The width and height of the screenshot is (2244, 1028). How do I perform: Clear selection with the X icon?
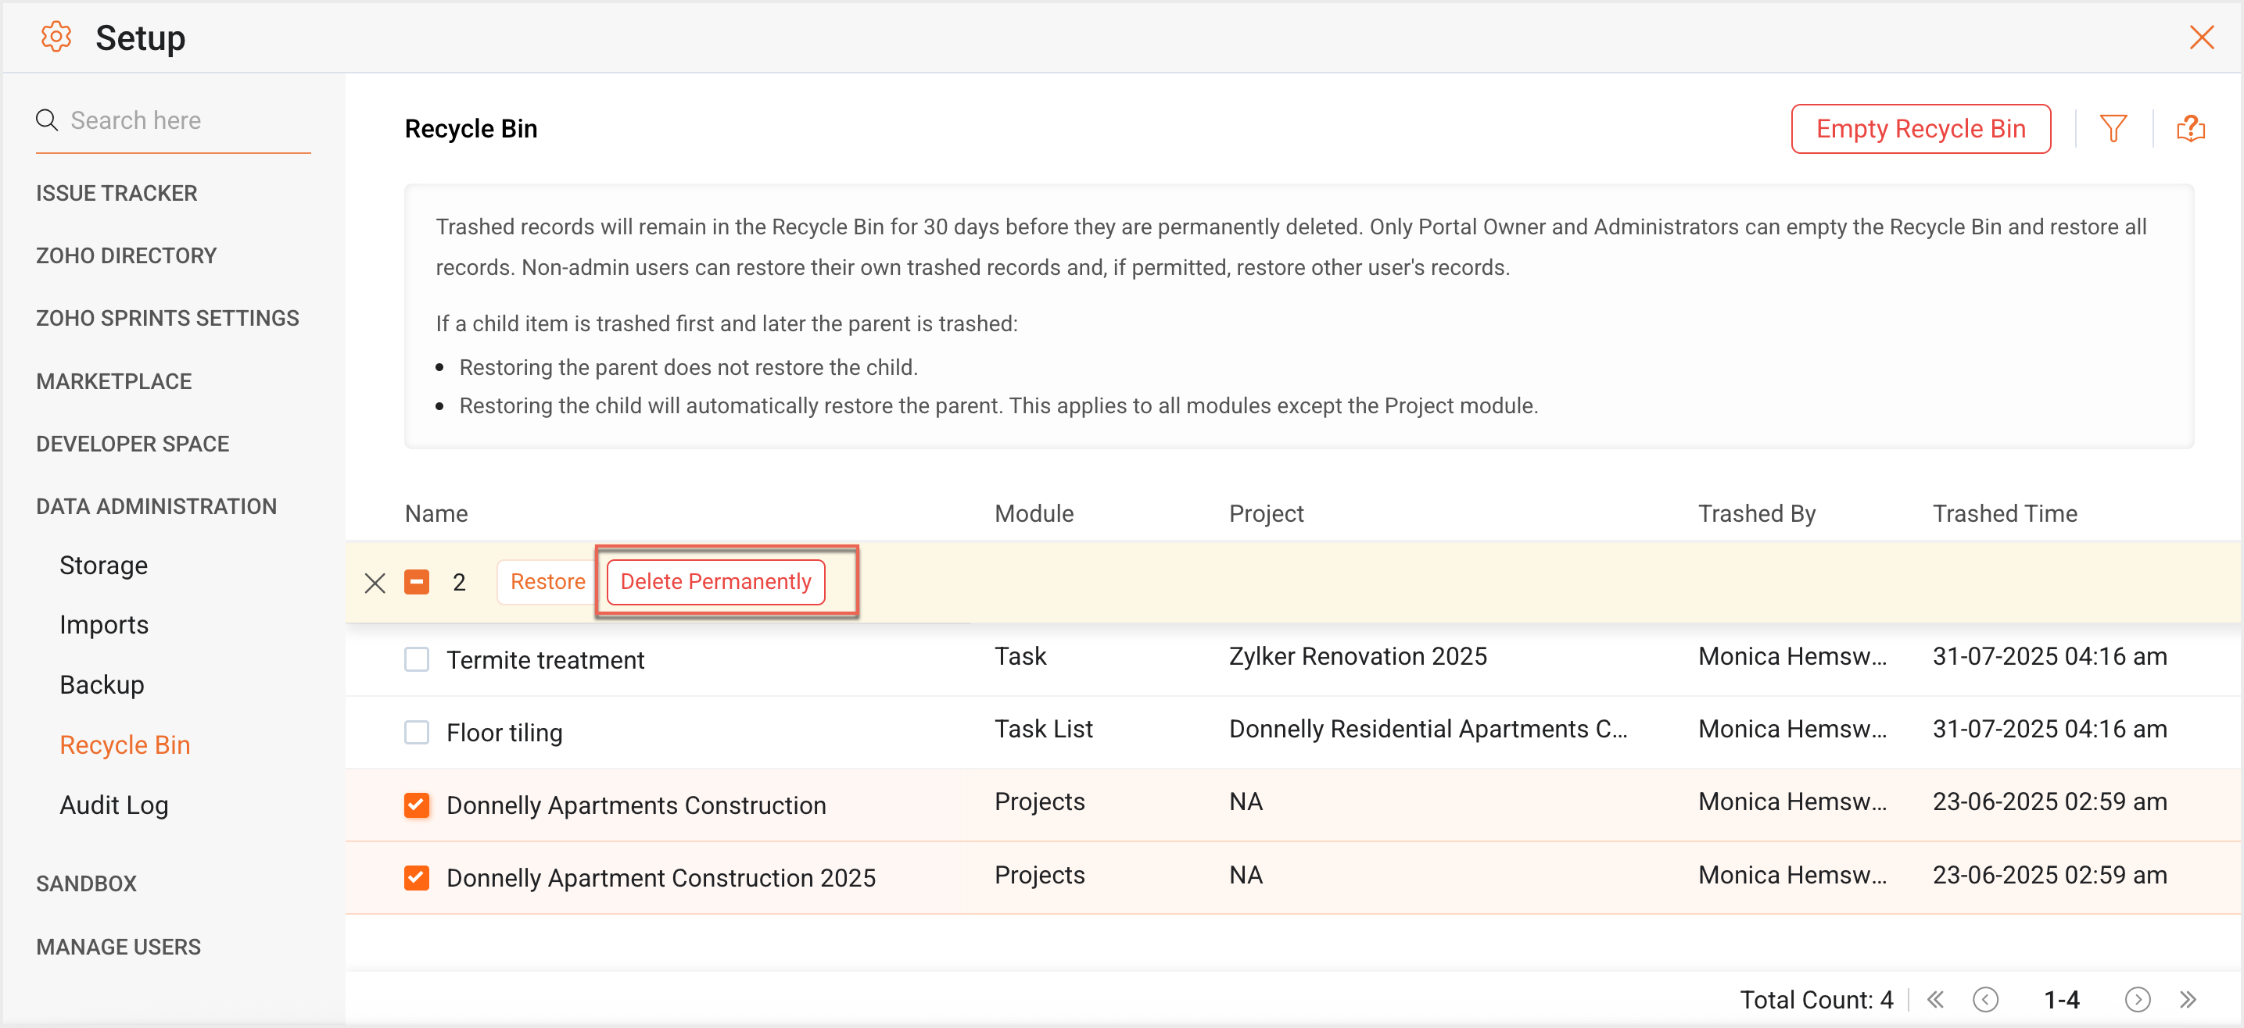click(375, 582)
